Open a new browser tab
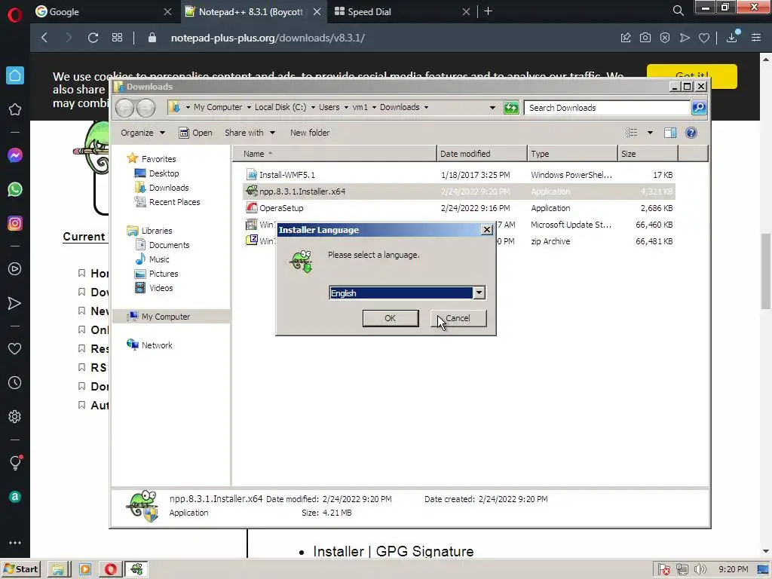The image size is (772, 579). pyautogui.click(x=488, y=11)
